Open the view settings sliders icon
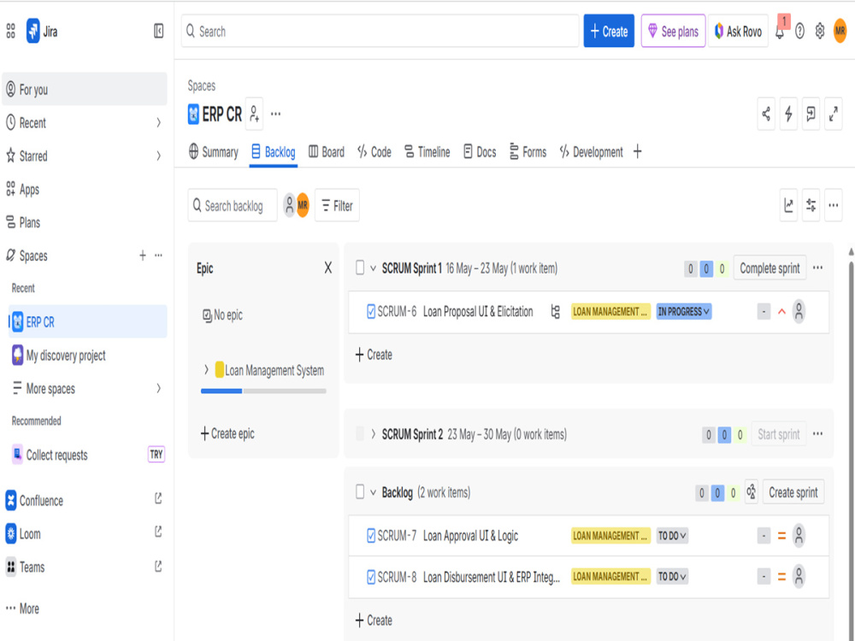Screen dimensions: 855x641 pyautogui.click(x=811, y=205)
